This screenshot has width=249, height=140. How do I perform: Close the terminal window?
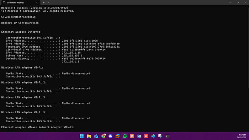[x=245, y=2]
